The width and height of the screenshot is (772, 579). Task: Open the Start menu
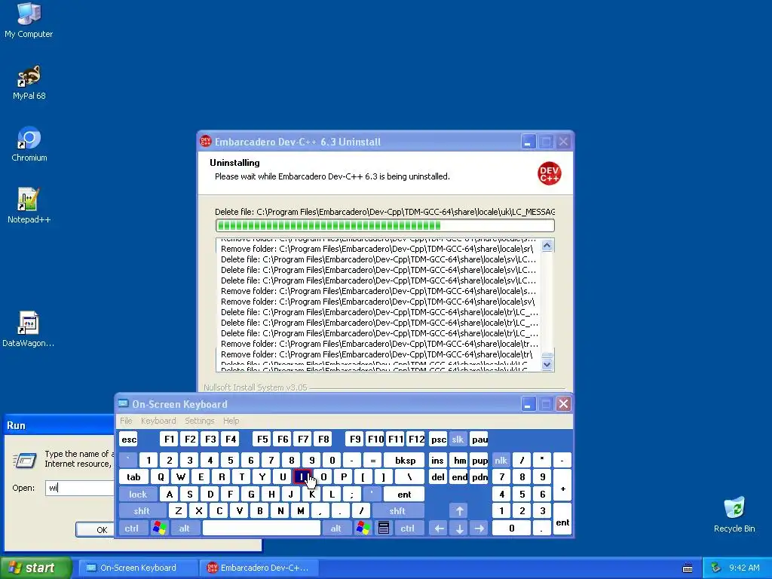click(35, 568)
